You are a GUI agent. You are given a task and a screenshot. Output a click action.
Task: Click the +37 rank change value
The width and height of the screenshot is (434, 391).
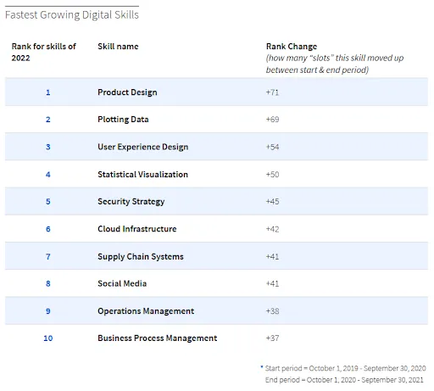point(272,338)
